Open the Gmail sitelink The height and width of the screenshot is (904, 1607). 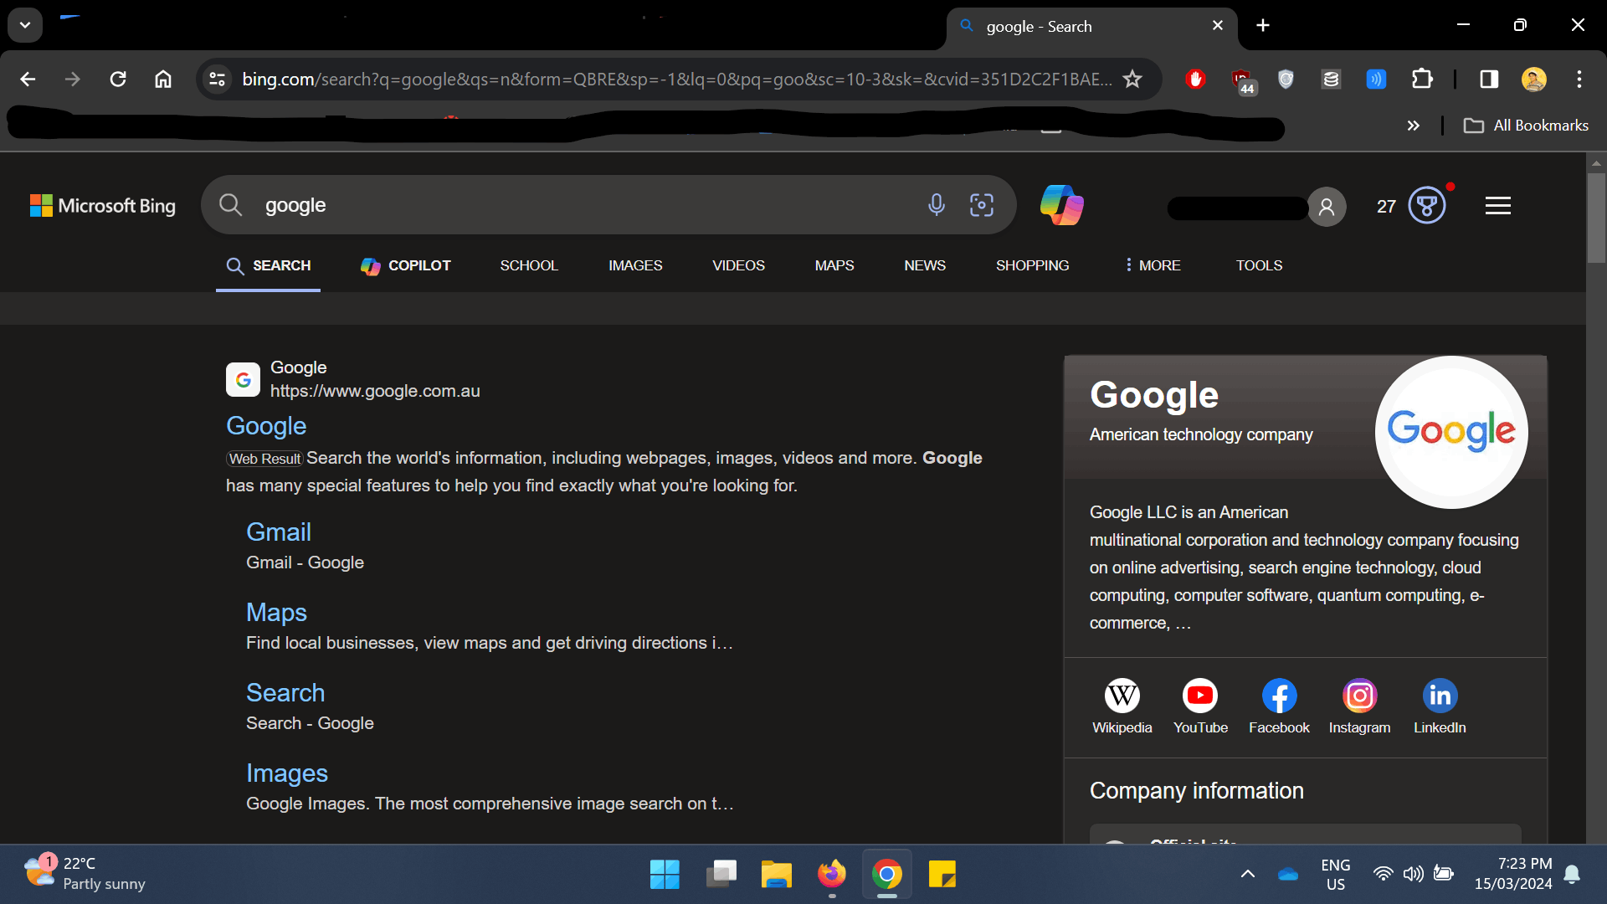(x=278, y=532)
